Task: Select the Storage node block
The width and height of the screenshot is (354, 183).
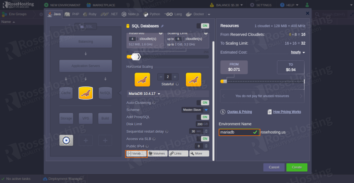Action: tap(66, 118)
